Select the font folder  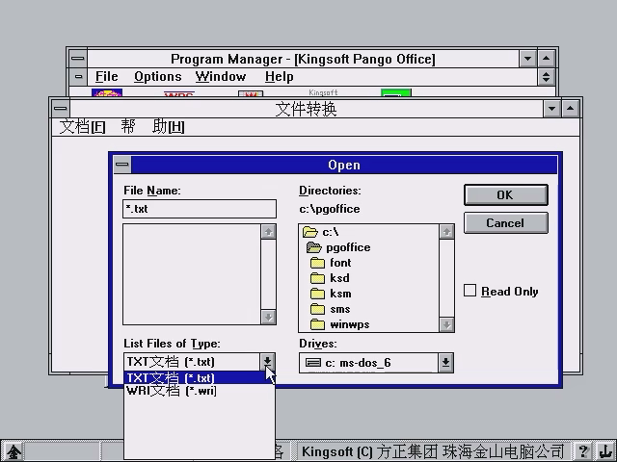click(x=331, y=263)
